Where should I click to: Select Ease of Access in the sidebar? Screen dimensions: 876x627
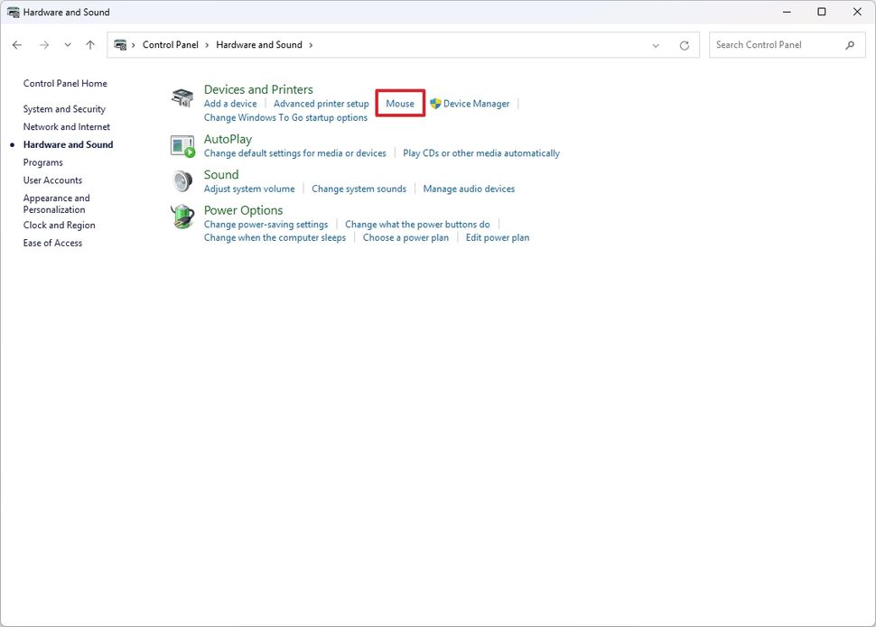tap(51, 243)
